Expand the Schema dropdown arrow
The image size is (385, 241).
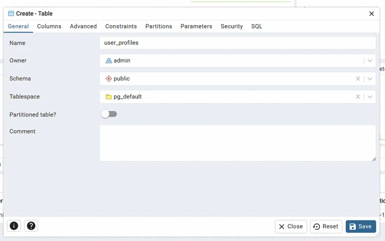(370, 79)
